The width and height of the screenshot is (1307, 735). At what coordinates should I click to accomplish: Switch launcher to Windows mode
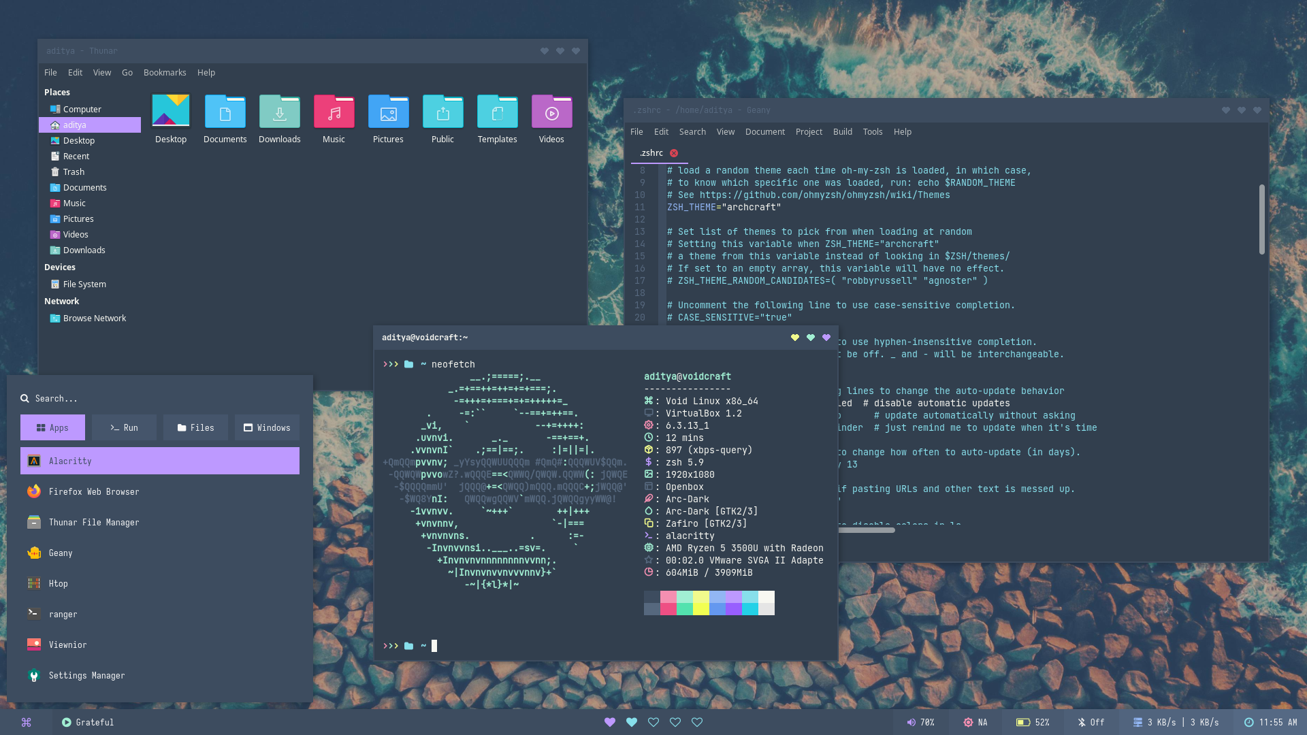click(x=267, y=427)
